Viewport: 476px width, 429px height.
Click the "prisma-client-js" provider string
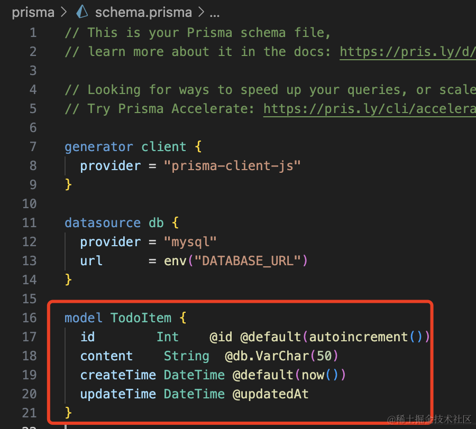(232, 165)
